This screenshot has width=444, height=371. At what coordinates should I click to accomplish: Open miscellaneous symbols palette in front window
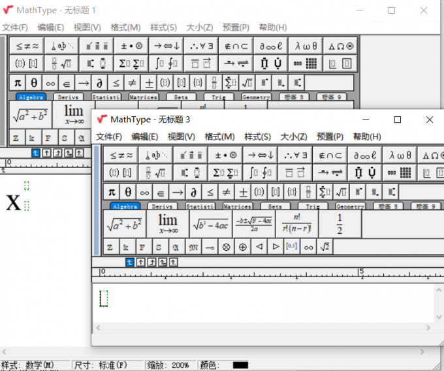click(365, 155)
